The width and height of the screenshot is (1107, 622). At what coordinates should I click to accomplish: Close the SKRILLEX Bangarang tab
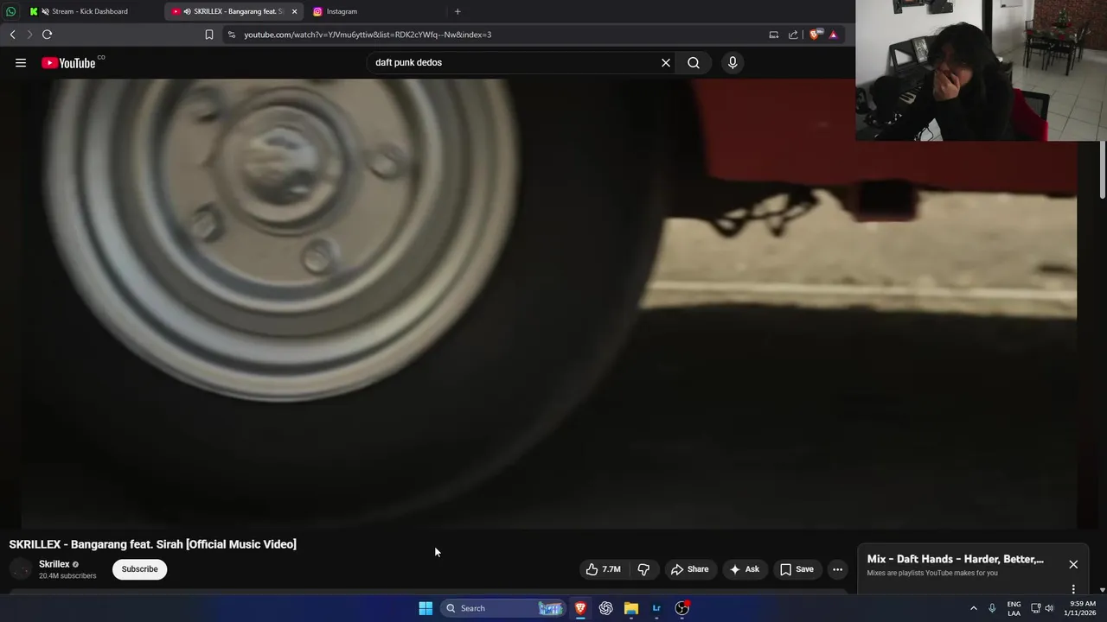[294, 11]
